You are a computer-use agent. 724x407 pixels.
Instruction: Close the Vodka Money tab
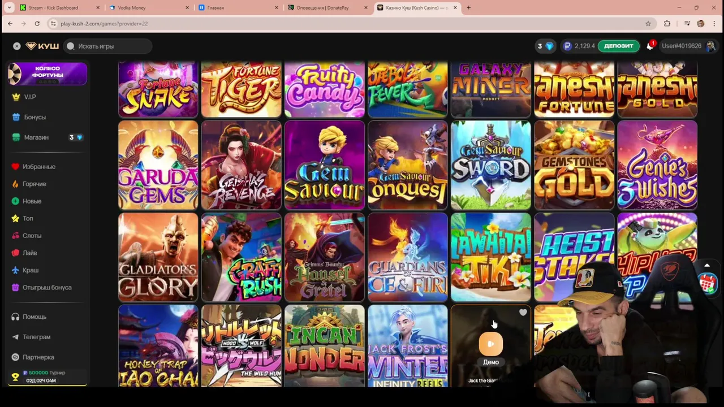pos(187,8)
